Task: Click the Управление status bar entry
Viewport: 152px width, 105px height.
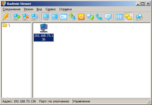Action: (x=81, y=101)
